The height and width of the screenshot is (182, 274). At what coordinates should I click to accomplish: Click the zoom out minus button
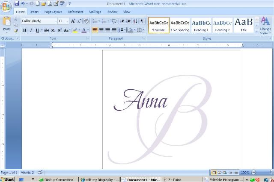253,173
